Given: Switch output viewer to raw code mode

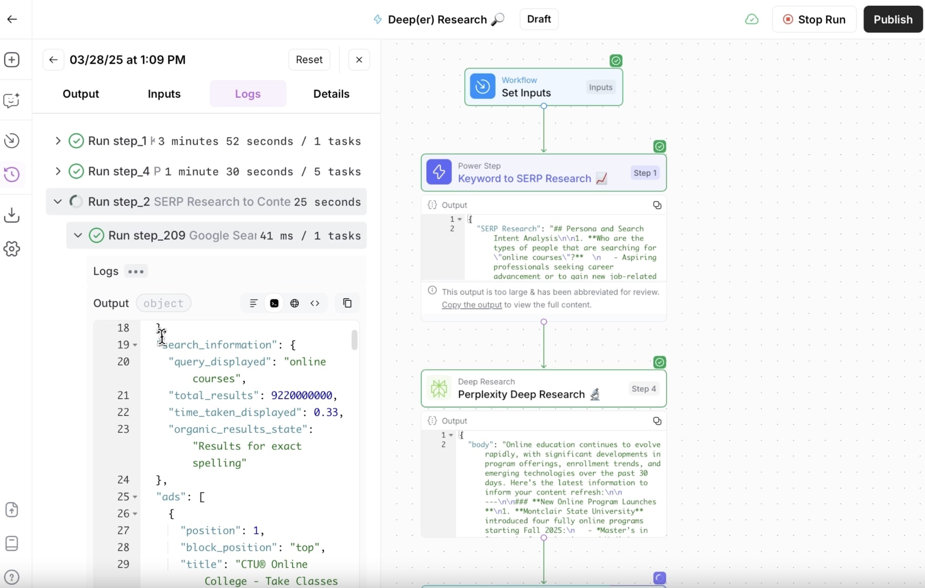Looking at the screenshot, I should coord(315,303).
